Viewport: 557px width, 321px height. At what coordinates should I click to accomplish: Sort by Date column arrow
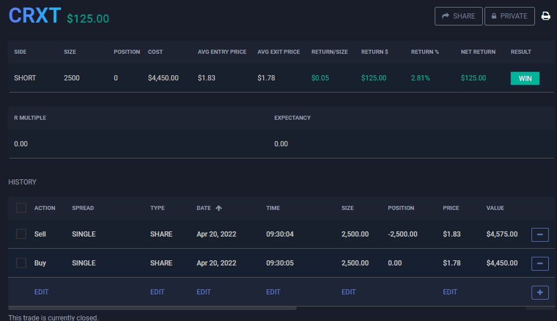[x=219, y=208]
